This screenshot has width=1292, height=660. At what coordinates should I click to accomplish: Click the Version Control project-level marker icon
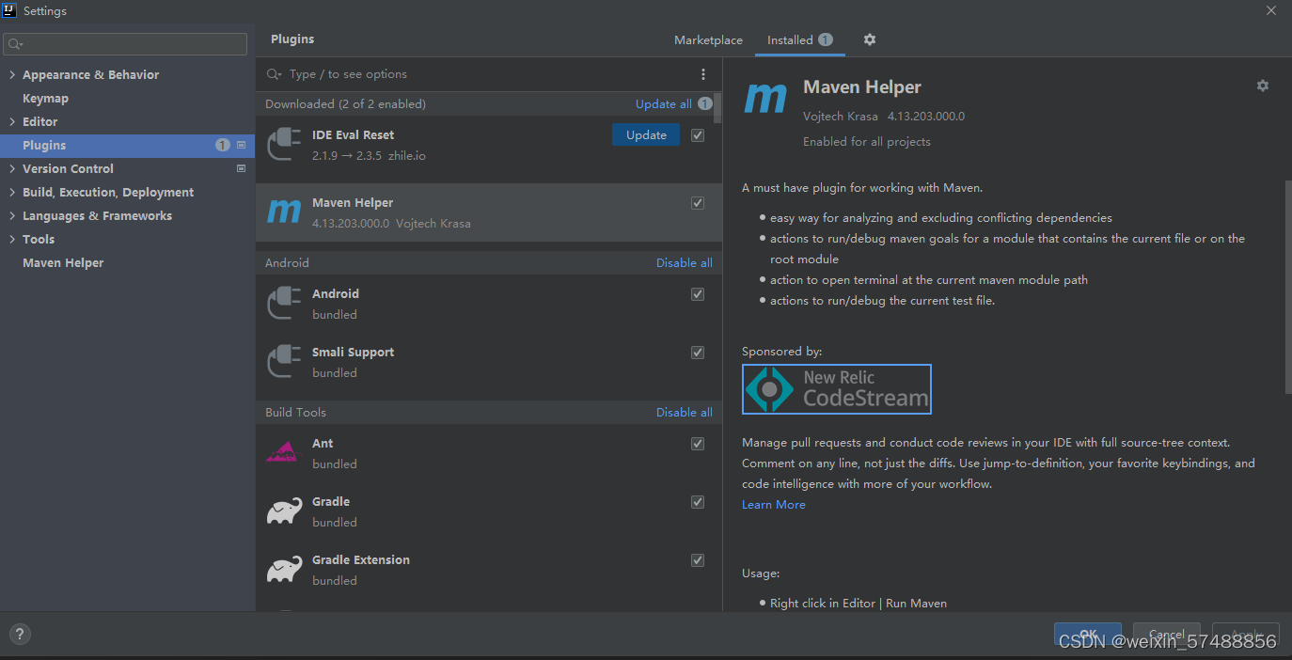(x=241, y=168)
